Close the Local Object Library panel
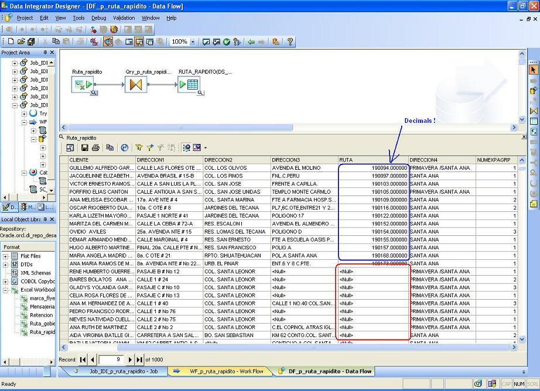The height and width of the screenshot is (391, 540). click(x=52, y=219)
